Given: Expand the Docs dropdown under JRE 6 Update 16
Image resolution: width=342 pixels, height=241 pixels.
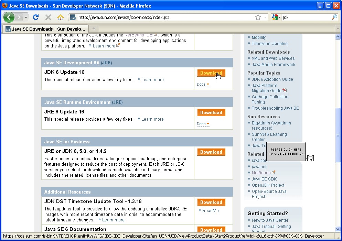Looking at the screenshot, I should click(203, 124).
